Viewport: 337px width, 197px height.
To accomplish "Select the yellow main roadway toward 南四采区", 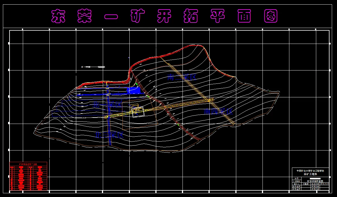I will (159, 108).
